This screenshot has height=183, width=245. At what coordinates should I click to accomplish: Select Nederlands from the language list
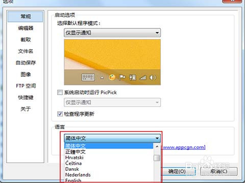click(x=109, y=175)
